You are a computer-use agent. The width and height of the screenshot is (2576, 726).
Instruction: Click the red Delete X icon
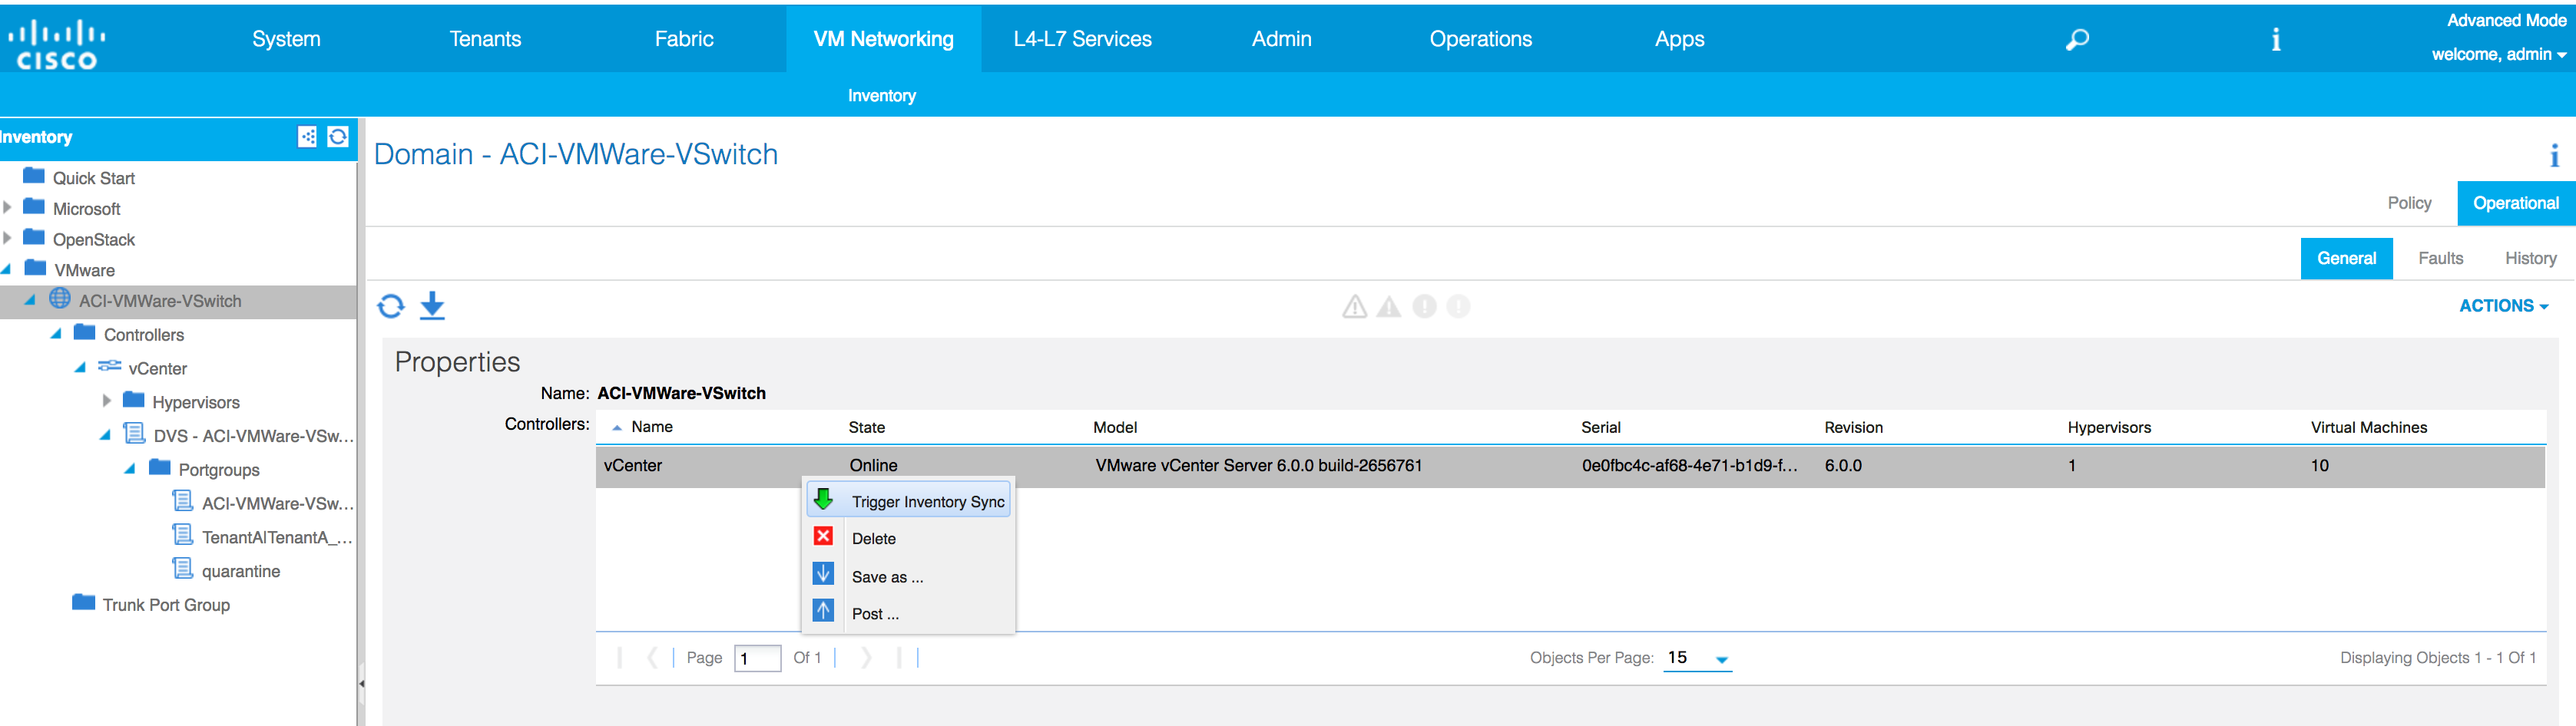coord(823,536)
